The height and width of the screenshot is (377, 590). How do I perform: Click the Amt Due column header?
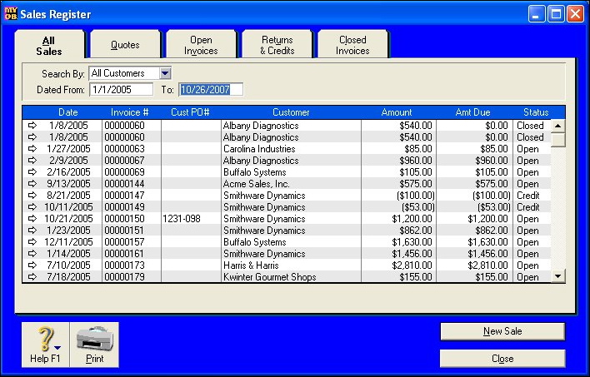click(x=473, y=112)
